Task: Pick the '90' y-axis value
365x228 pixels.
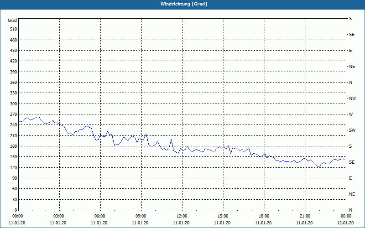Action: point(15,178)
